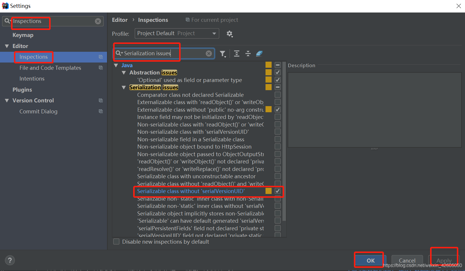Screen dimensions: 465x271
Task: Select Non-serializable field in a Serializable class row
Action: click(x=191, y=139)
